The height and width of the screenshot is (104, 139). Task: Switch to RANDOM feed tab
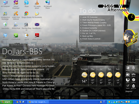43,45
